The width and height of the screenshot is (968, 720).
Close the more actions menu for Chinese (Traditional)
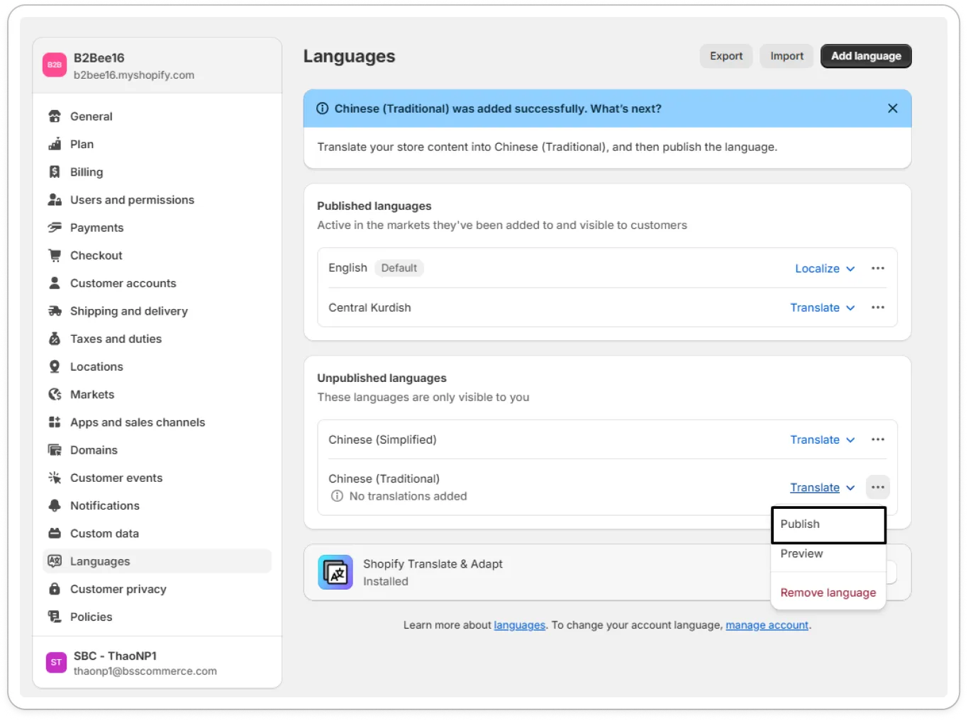coord(878,488)
